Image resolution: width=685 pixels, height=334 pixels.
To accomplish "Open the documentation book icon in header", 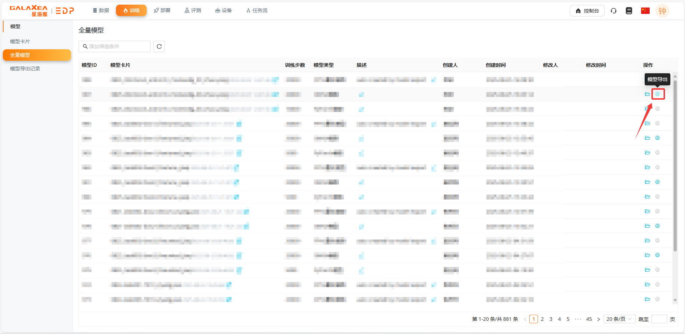I will 629,11.
